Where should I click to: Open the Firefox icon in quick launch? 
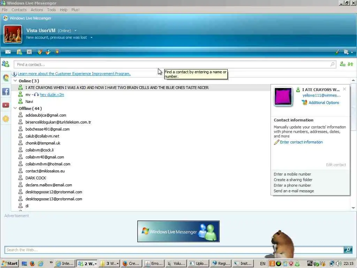[32, 264]
